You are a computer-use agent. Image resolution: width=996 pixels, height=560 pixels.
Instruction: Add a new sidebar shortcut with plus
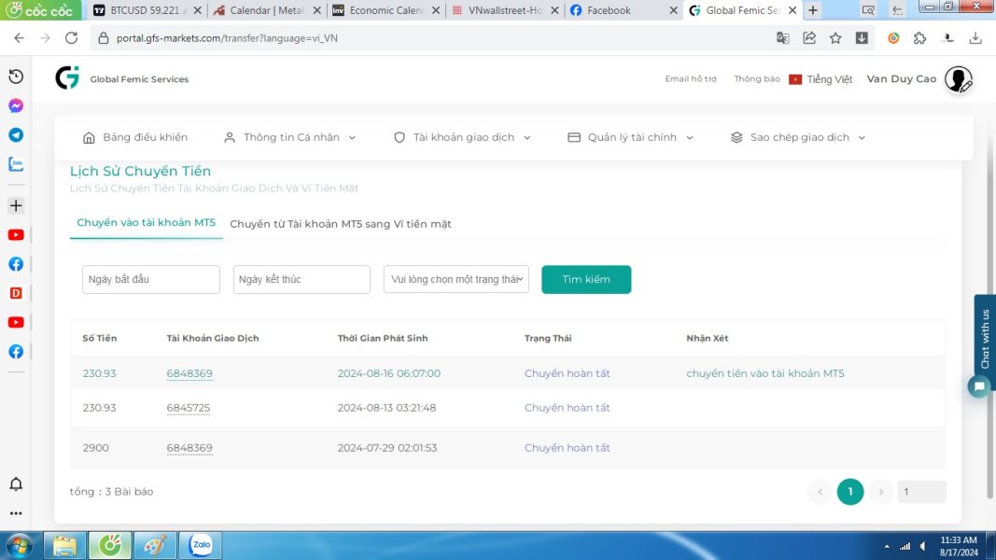click(x=16, y=205)
